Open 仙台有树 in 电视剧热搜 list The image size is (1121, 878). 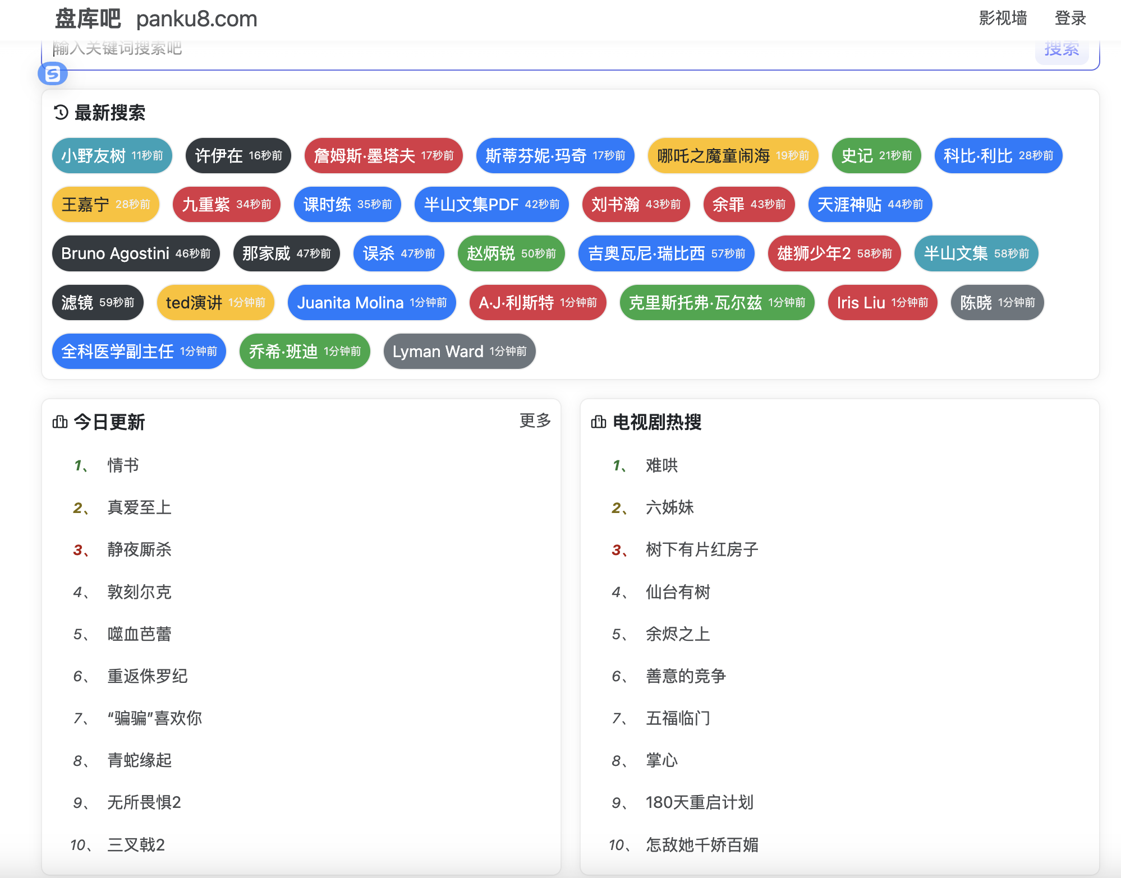[678, 592]
